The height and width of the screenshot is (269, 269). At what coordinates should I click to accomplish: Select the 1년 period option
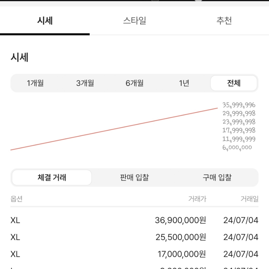[x=184, y=83]
